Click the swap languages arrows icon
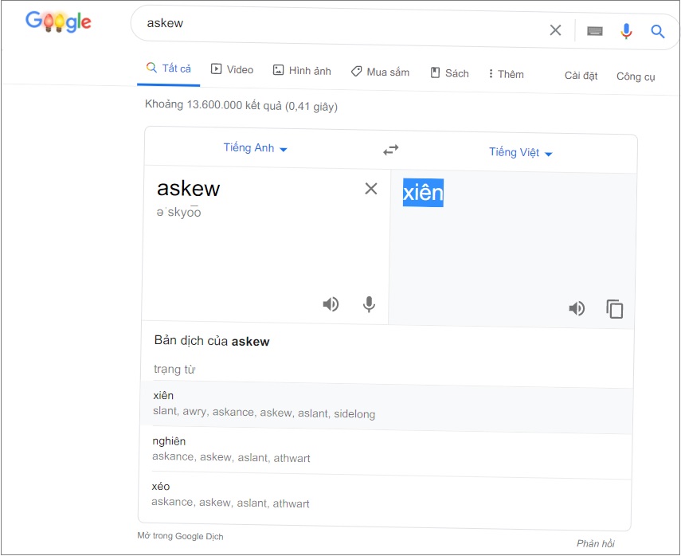681x556 pixels. [x=390, y=150]
